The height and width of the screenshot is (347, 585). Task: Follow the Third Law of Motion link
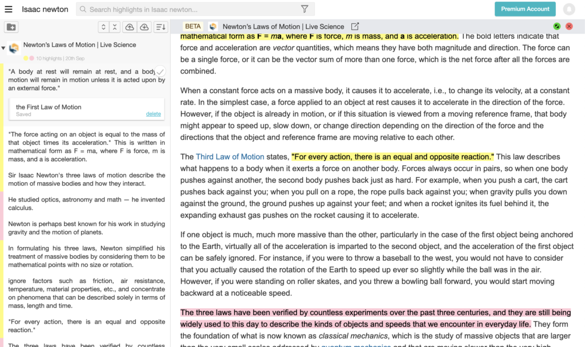point(230,156)
